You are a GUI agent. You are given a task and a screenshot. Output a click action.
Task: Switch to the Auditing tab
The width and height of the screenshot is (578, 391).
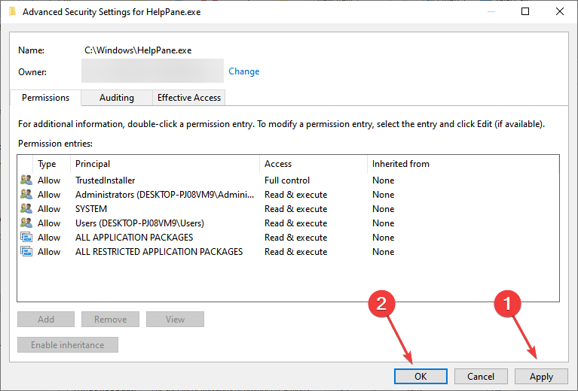[117, 98]
